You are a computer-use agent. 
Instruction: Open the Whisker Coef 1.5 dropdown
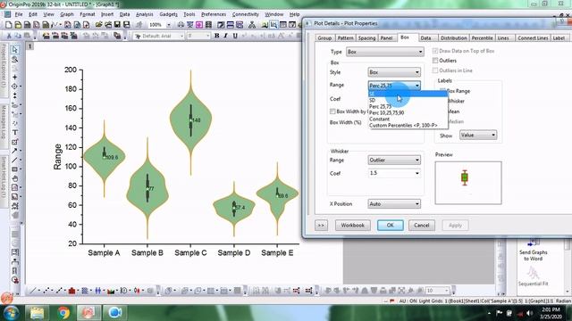click(394, 173)
